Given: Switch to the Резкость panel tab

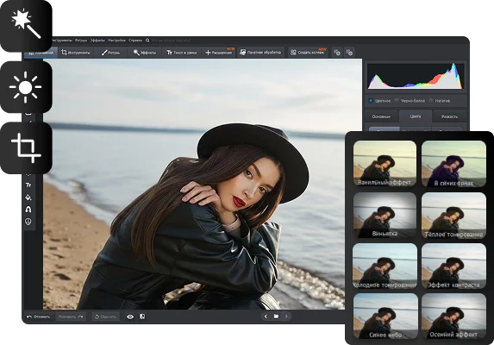Looking at the screenshot, I should pyautogui.click(x=449, y=116).
